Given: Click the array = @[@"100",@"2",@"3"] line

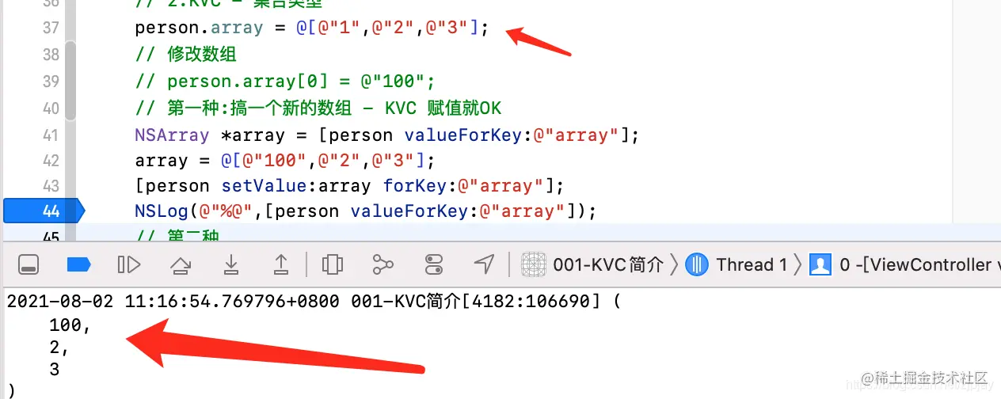Looking at the screenshot, I should [x=285, y=161].
